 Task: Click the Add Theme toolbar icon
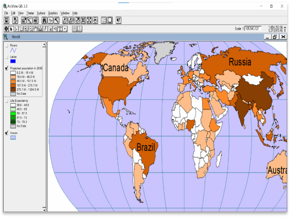(x=15, y=20)
